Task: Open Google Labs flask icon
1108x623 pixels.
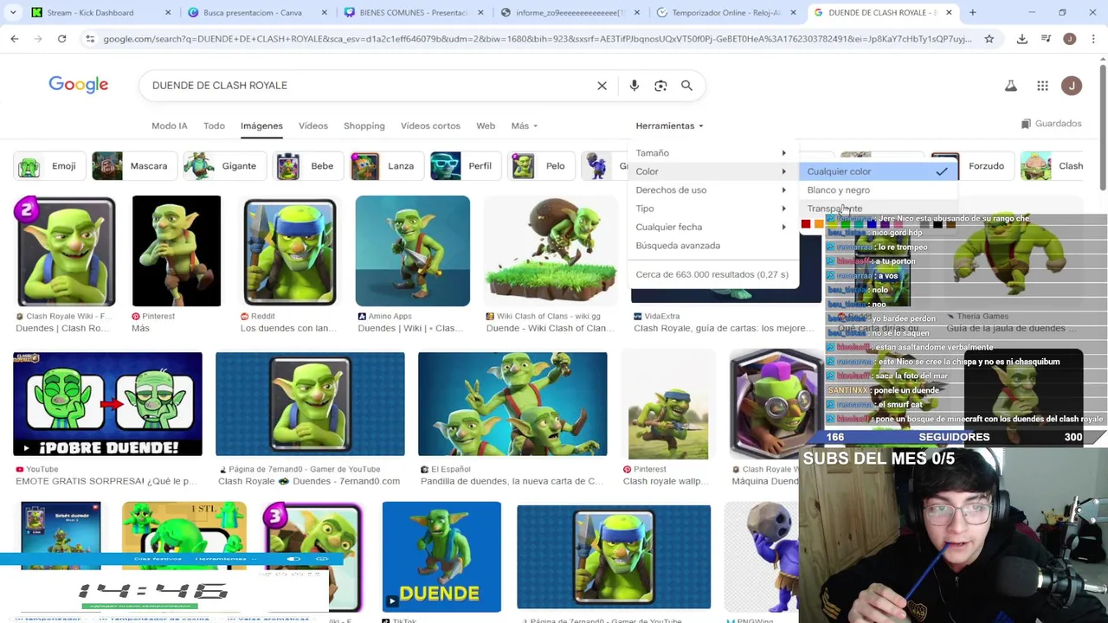Action: [x=1010, y=86]
